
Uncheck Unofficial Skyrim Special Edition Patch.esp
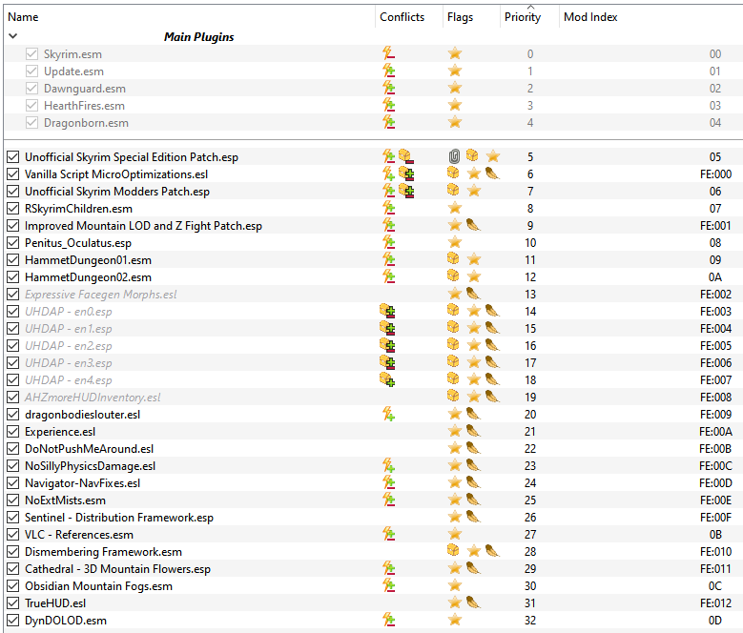[13, 156]
